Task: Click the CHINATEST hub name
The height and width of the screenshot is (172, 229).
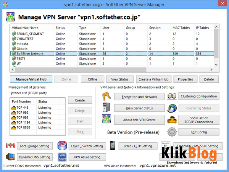Action: pyautogui.click(x=25, y=39)
